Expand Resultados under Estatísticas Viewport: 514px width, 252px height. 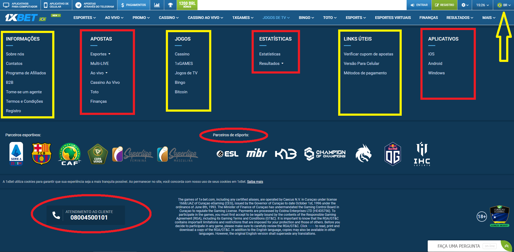click(271, 64)
